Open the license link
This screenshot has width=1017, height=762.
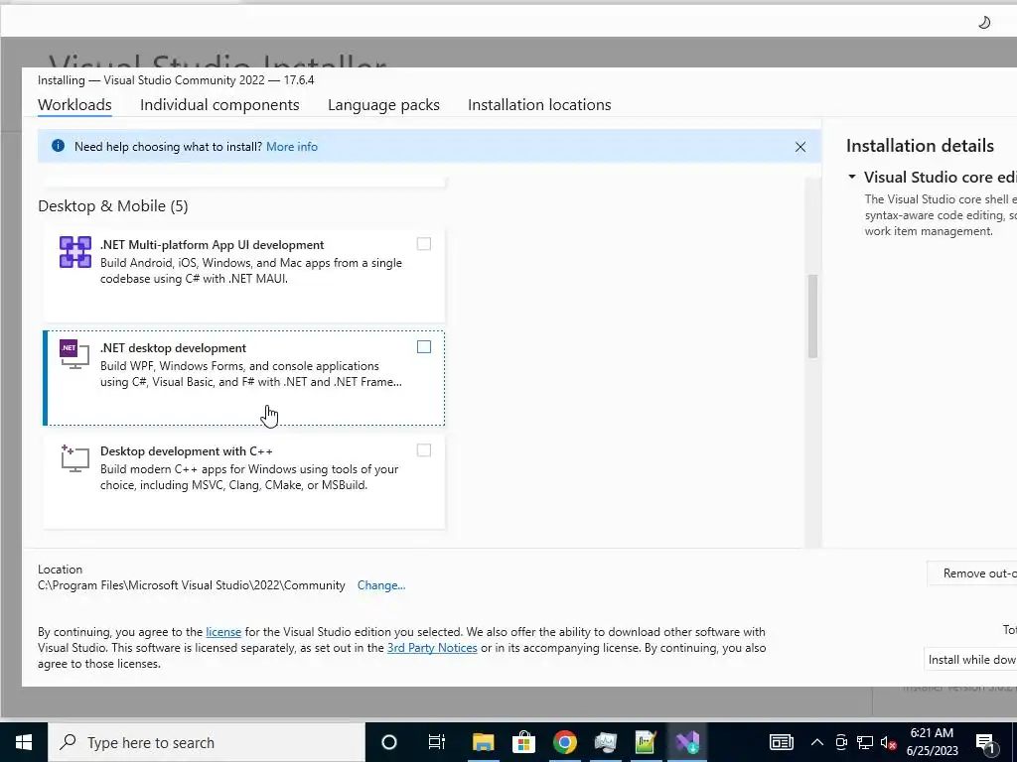(223, 631)
